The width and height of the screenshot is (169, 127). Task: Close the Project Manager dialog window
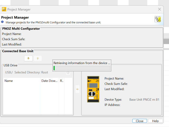coord(160,9)
